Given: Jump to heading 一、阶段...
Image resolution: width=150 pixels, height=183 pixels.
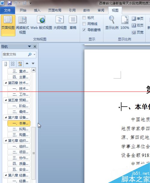Looking at the screenshot, I should click(19, 106).
